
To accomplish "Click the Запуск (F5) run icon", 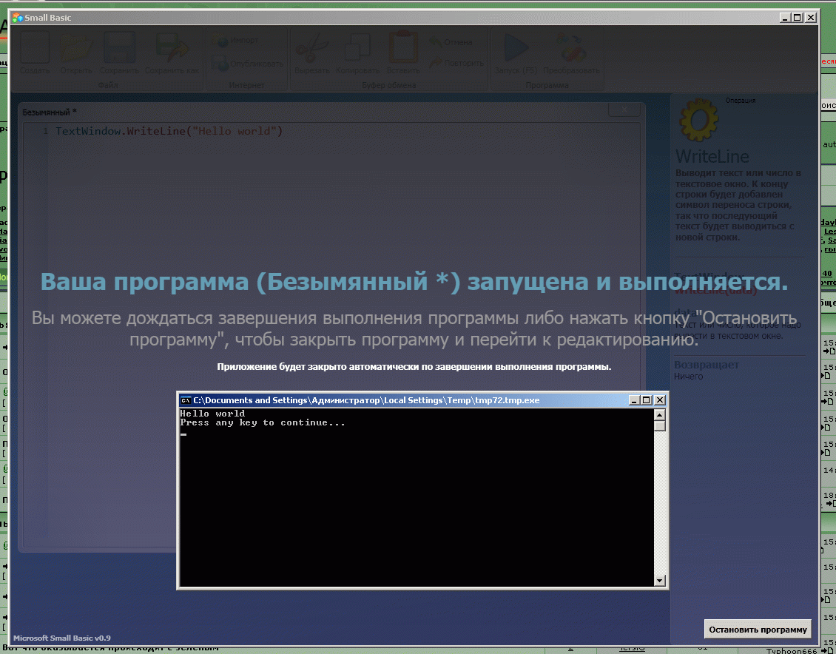I will click(516, 49).
